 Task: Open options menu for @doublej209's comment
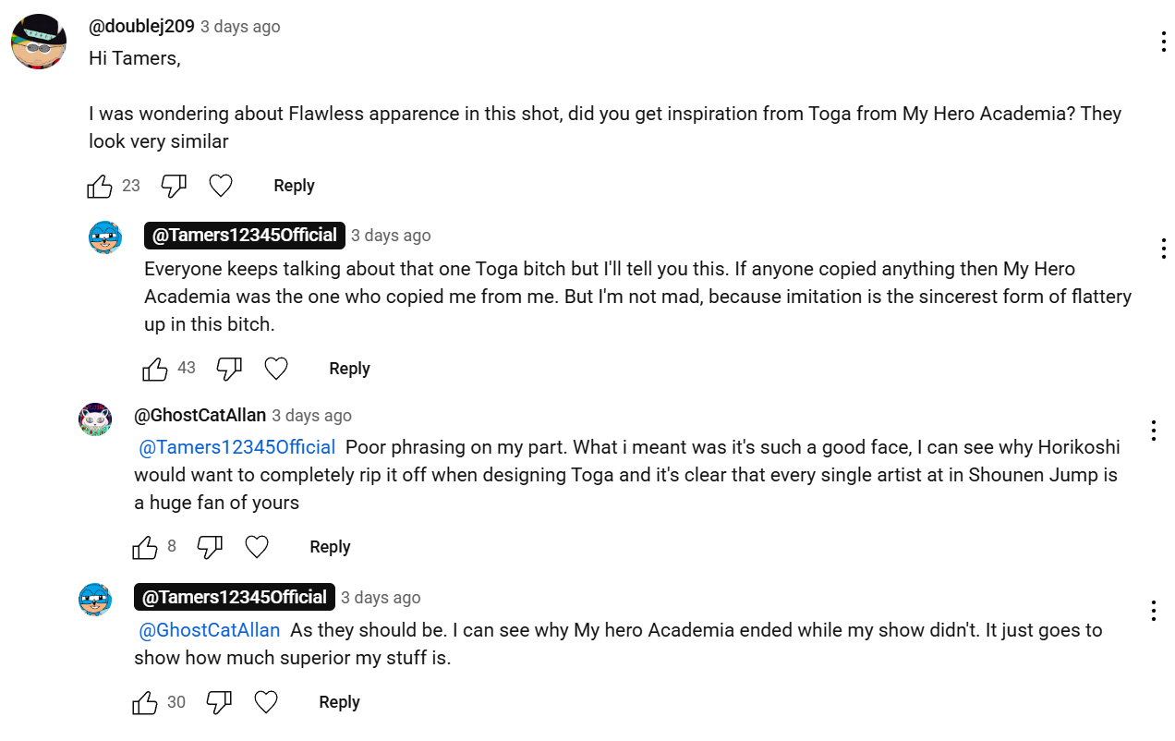[1162, 42]
